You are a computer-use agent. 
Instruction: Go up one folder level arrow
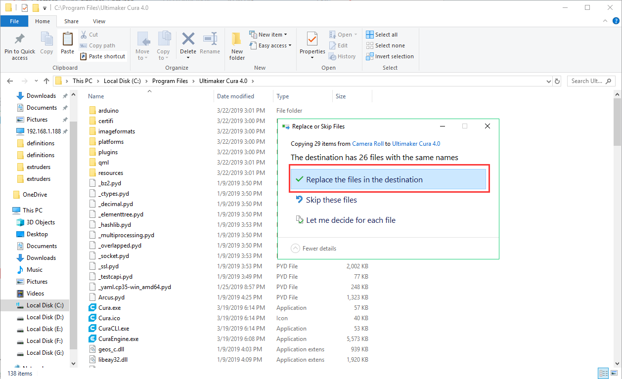pyautogui.click(x=46, y=81)
